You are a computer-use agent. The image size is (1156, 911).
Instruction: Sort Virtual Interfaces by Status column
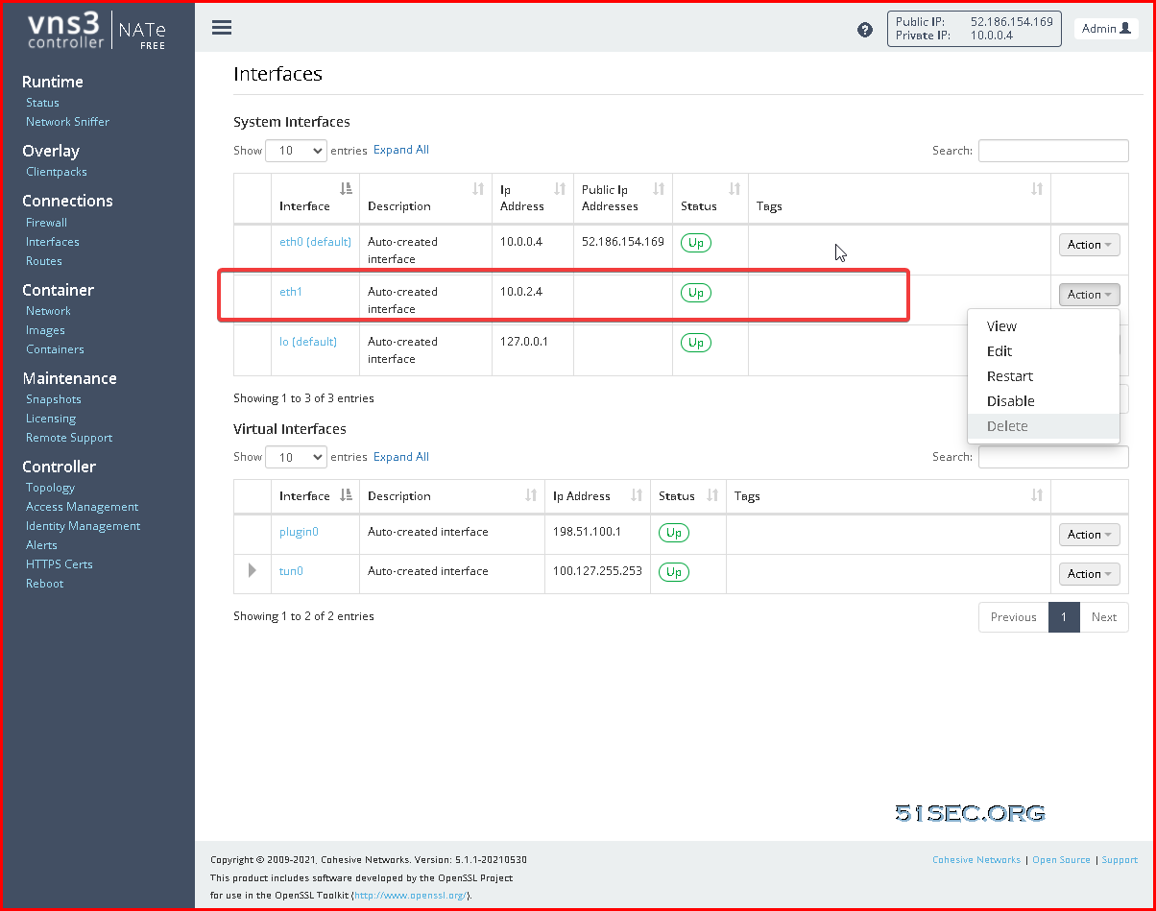tap(688, 496)
